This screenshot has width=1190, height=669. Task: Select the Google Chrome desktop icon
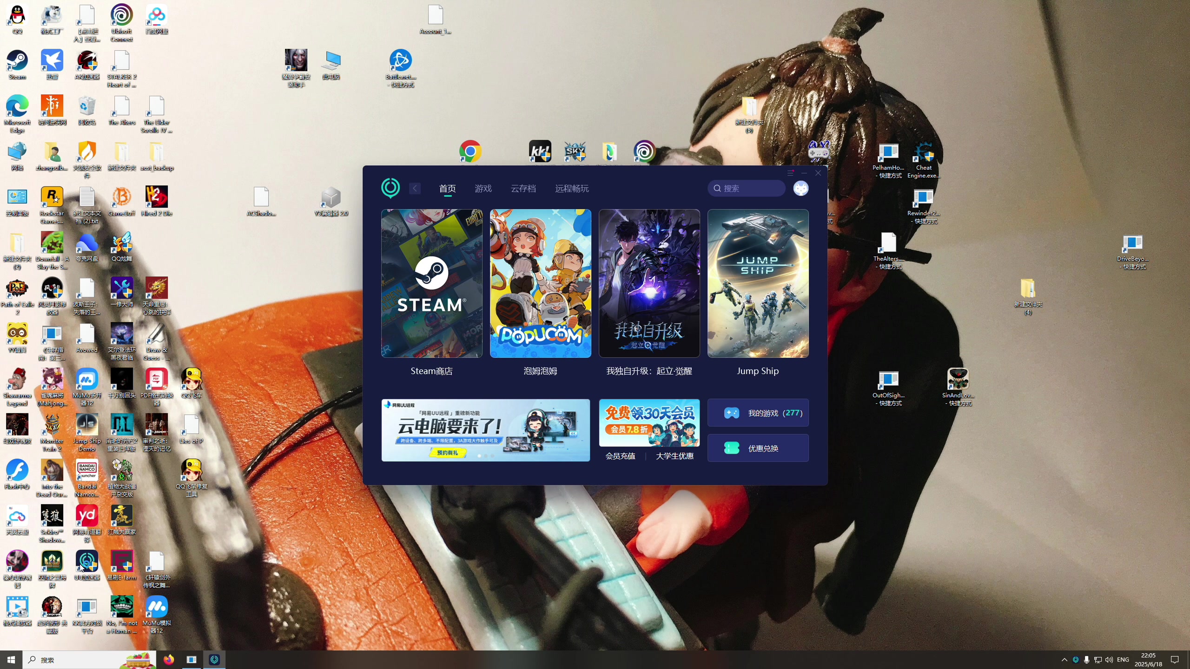pyautogui.click(x=470, y=151)
